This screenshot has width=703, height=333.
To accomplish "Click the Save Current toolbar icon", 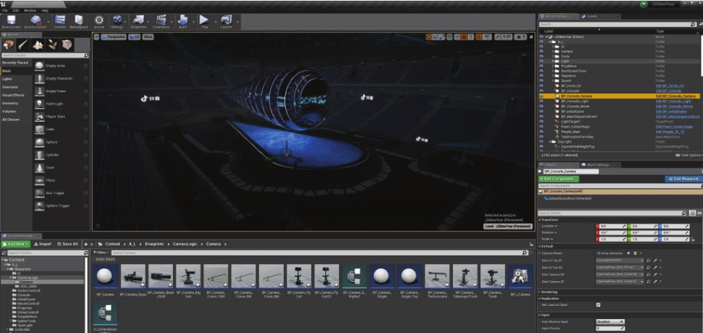I will (10, 20).
